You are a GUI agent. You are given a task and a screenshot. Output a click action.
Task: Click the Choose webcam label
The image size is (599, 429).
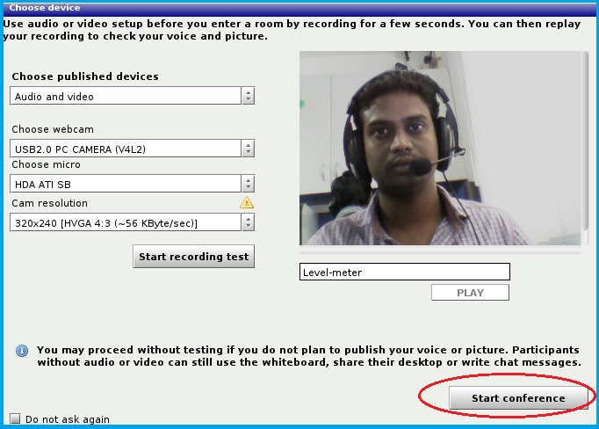point(53,129)
